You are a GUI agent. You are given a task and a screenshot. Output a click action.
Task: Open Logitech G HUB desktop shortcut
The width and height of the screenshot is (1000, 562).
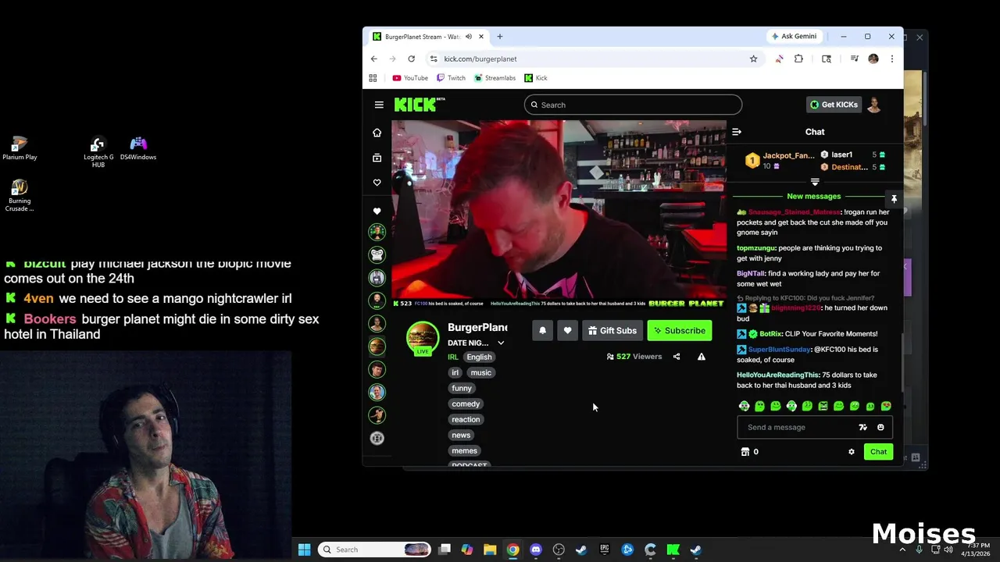98,152
